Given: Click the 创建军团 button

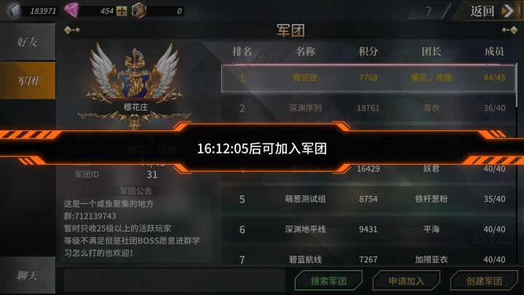Looking at the screenshot, I should pyautogui.click(x=484, y=280).
